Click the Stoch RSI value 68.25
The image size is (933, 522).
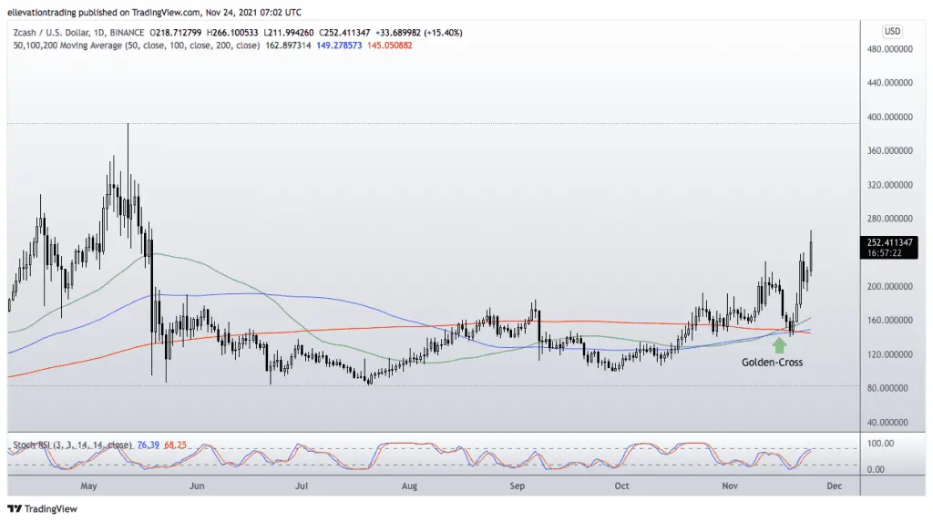point(176,445)
